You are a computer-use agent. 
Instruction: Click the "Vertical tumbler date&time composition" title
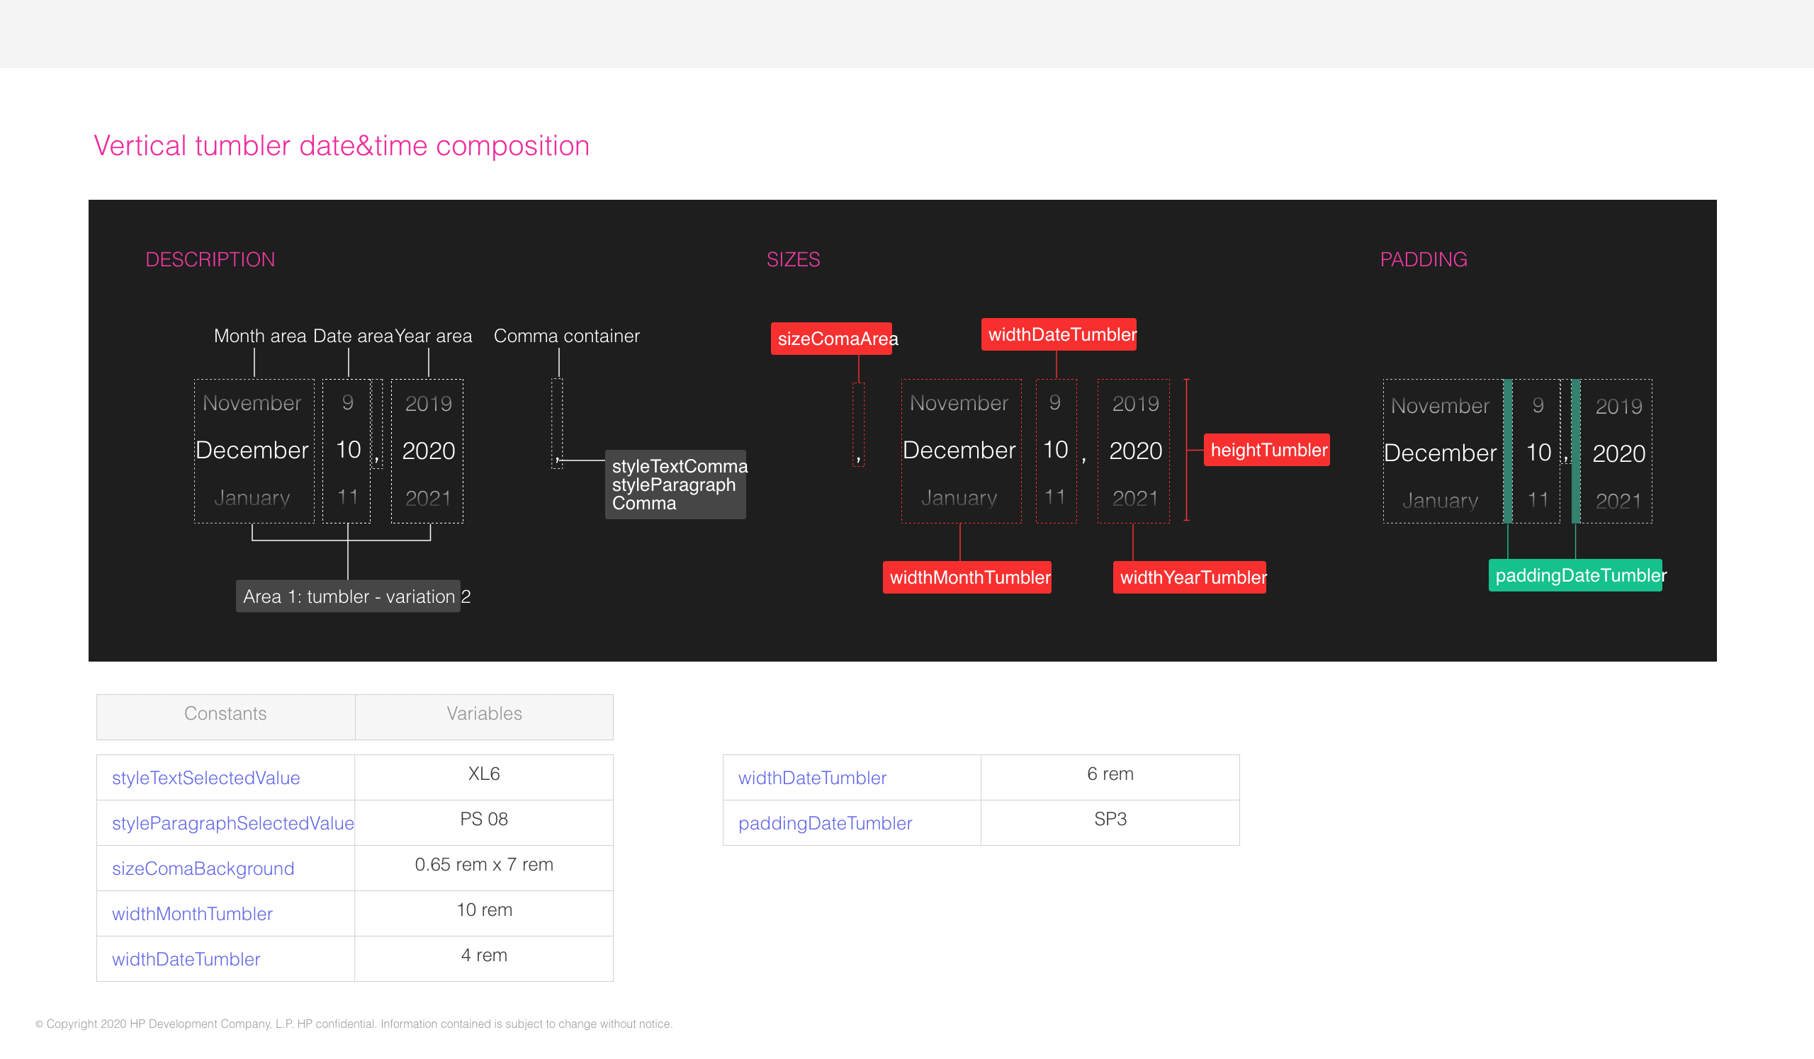[x=342, y=146]
